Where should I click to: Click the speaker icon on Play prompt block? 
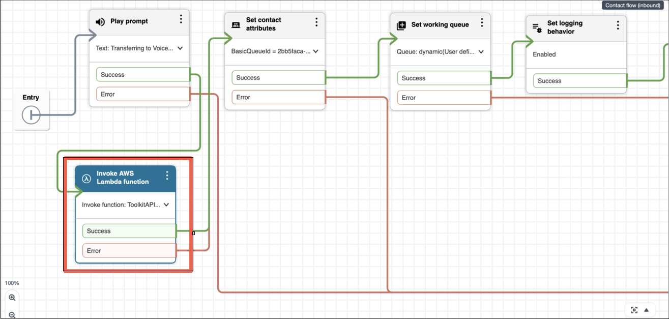[100, 22]
